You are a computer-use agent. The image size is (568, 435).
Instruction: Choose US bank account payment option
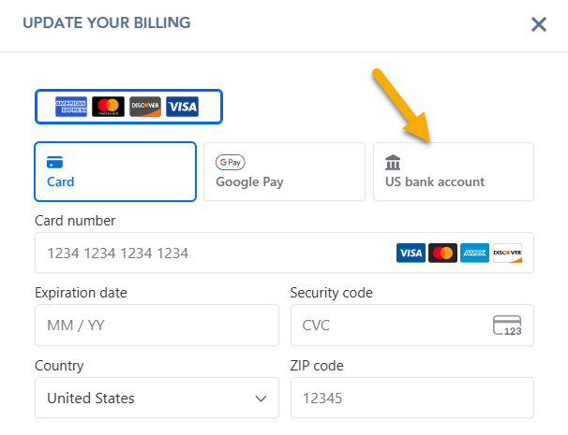point(454,172)
